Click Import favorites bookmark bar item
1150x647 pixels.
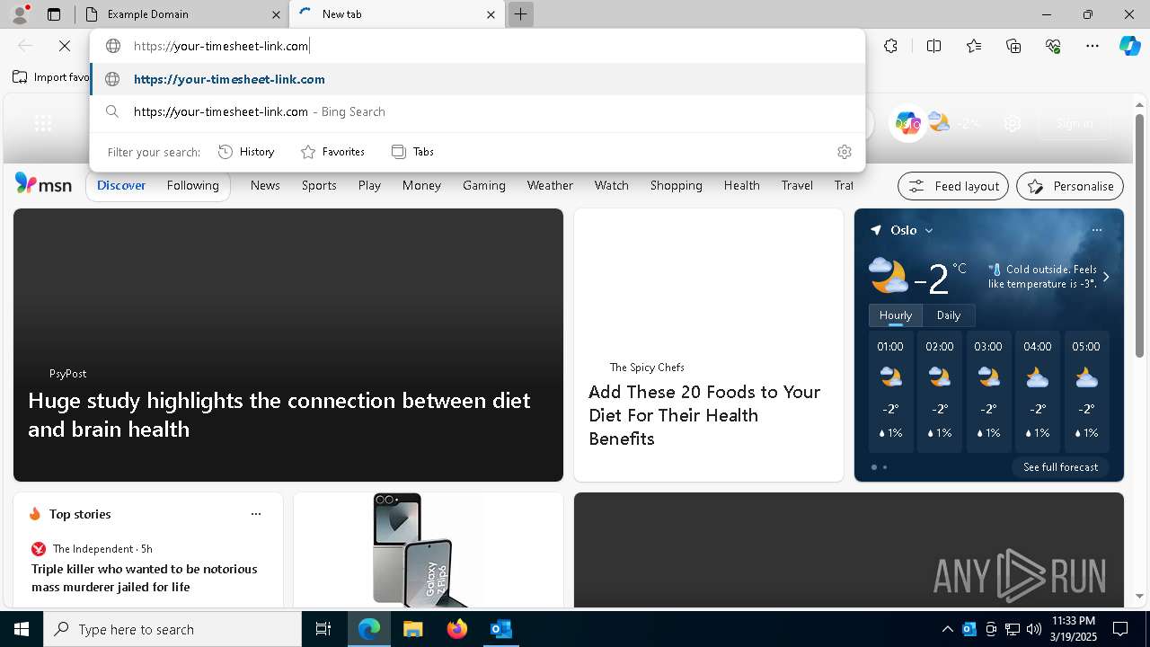click(51, 77)
